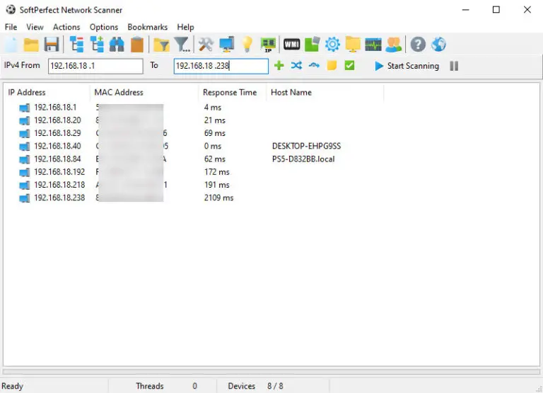
Task: Click the clipboard Paste icon
Action: [137, 45]
